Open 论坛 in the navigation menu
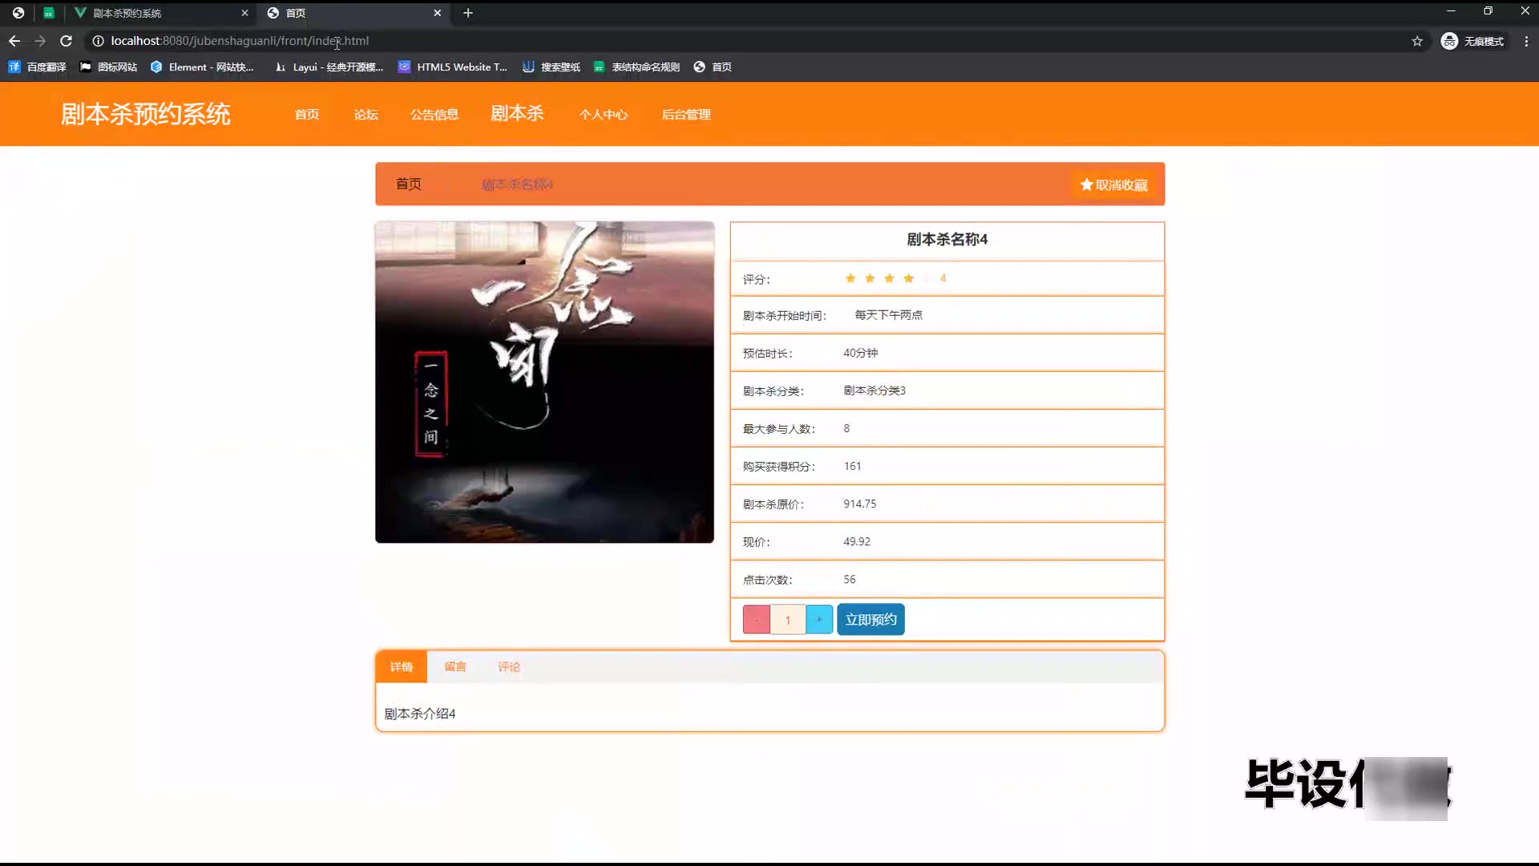 [x=366, y=115]
